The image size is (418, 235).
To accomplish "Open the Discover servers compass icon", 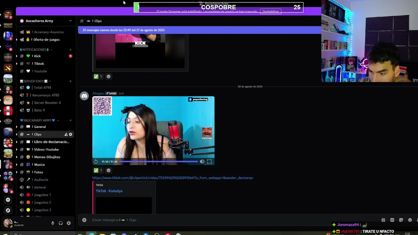I will point(8,211).
